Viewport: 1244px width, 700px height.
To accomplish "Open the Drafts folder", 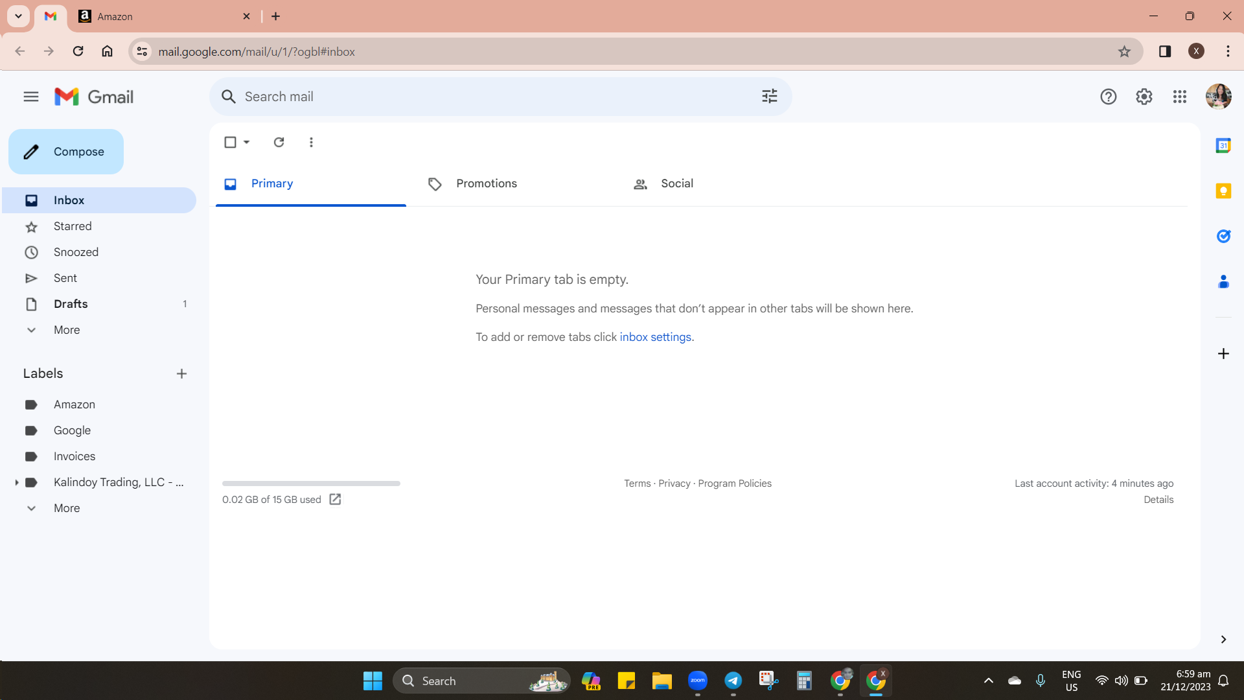I will click(98, 304).
